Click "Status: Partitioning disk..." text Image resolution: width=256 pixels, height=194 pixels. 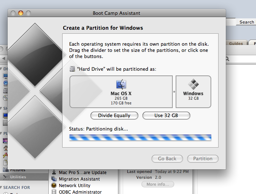coord(99,129)
